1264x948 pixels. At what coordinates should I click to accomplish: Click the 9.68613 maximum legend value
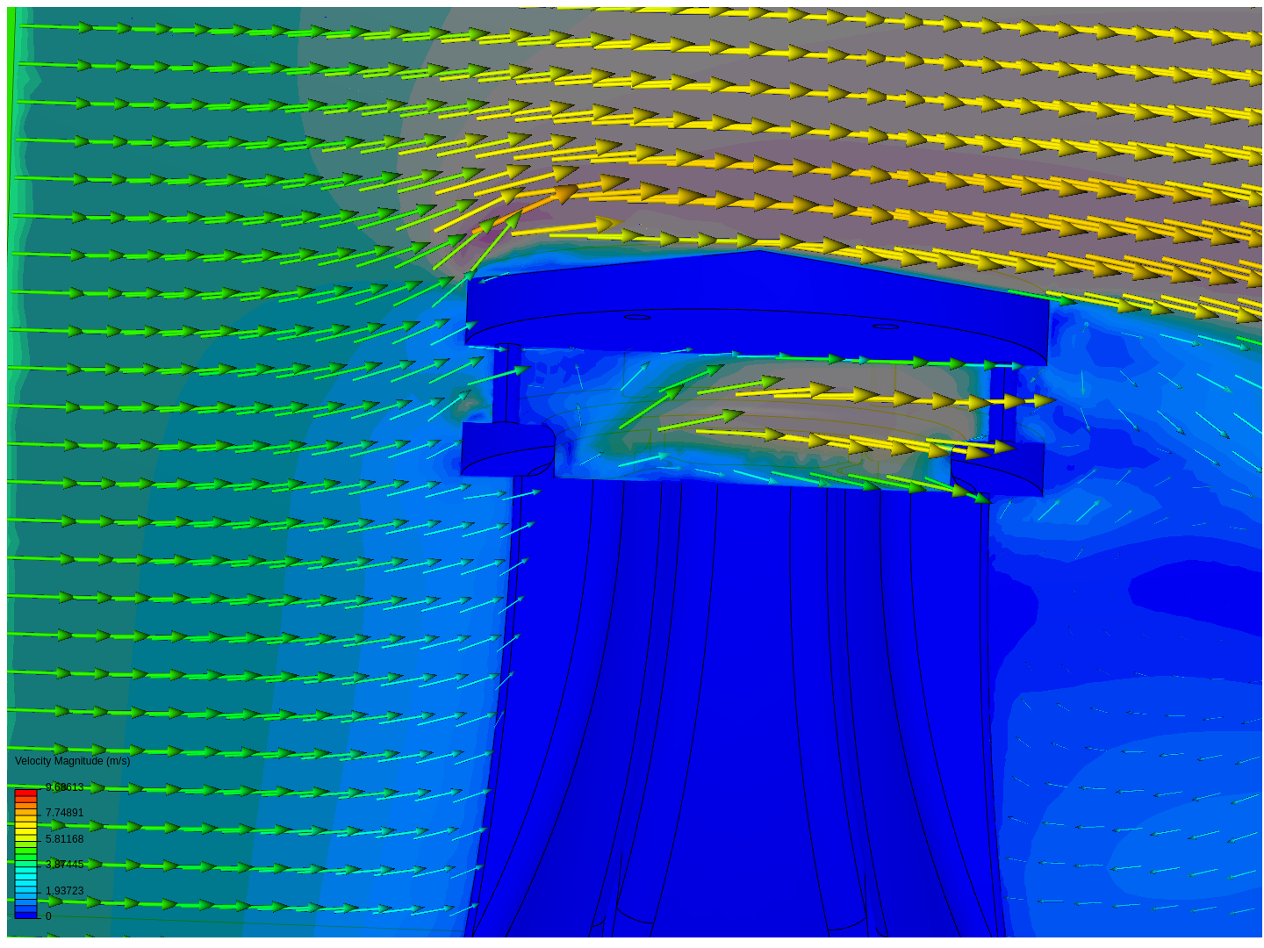tap(65, 787)
